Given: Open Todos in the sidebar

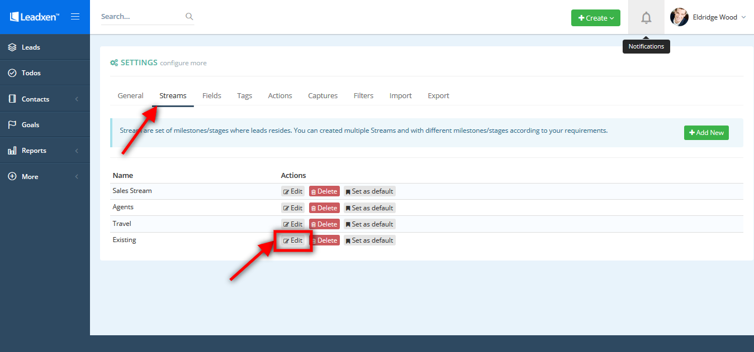Looking at the screenshot, I should point(45,73).
